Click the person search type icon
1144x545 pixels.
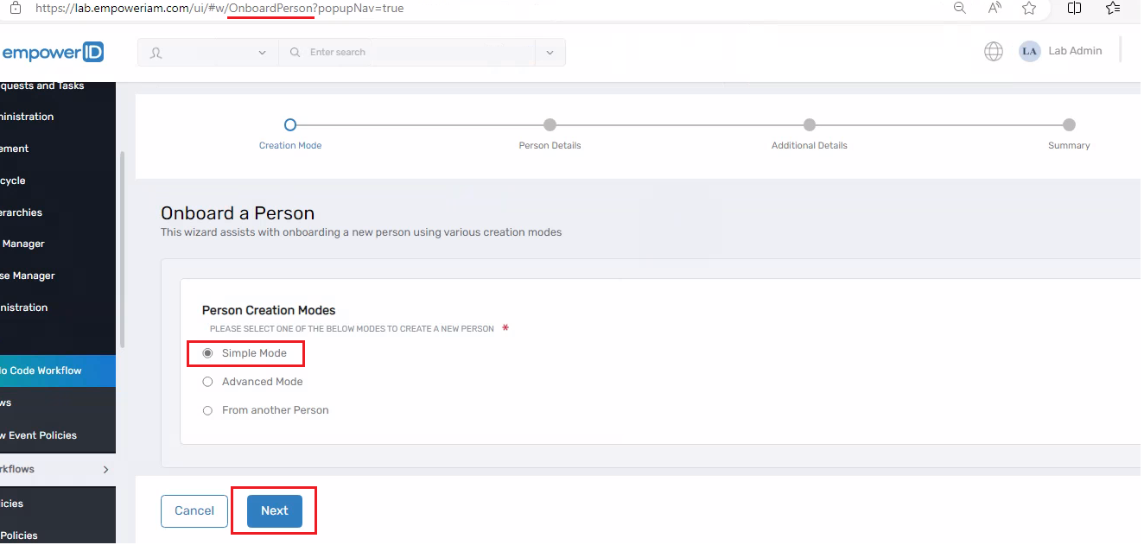click(x=156, y=53)
